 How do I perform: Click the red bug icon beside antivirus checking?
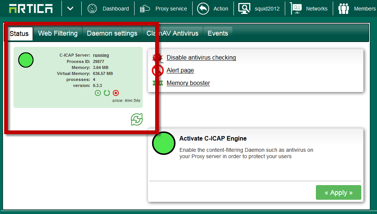pos(157,58)
